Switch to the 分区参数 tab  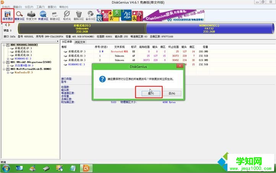point(67,42)
